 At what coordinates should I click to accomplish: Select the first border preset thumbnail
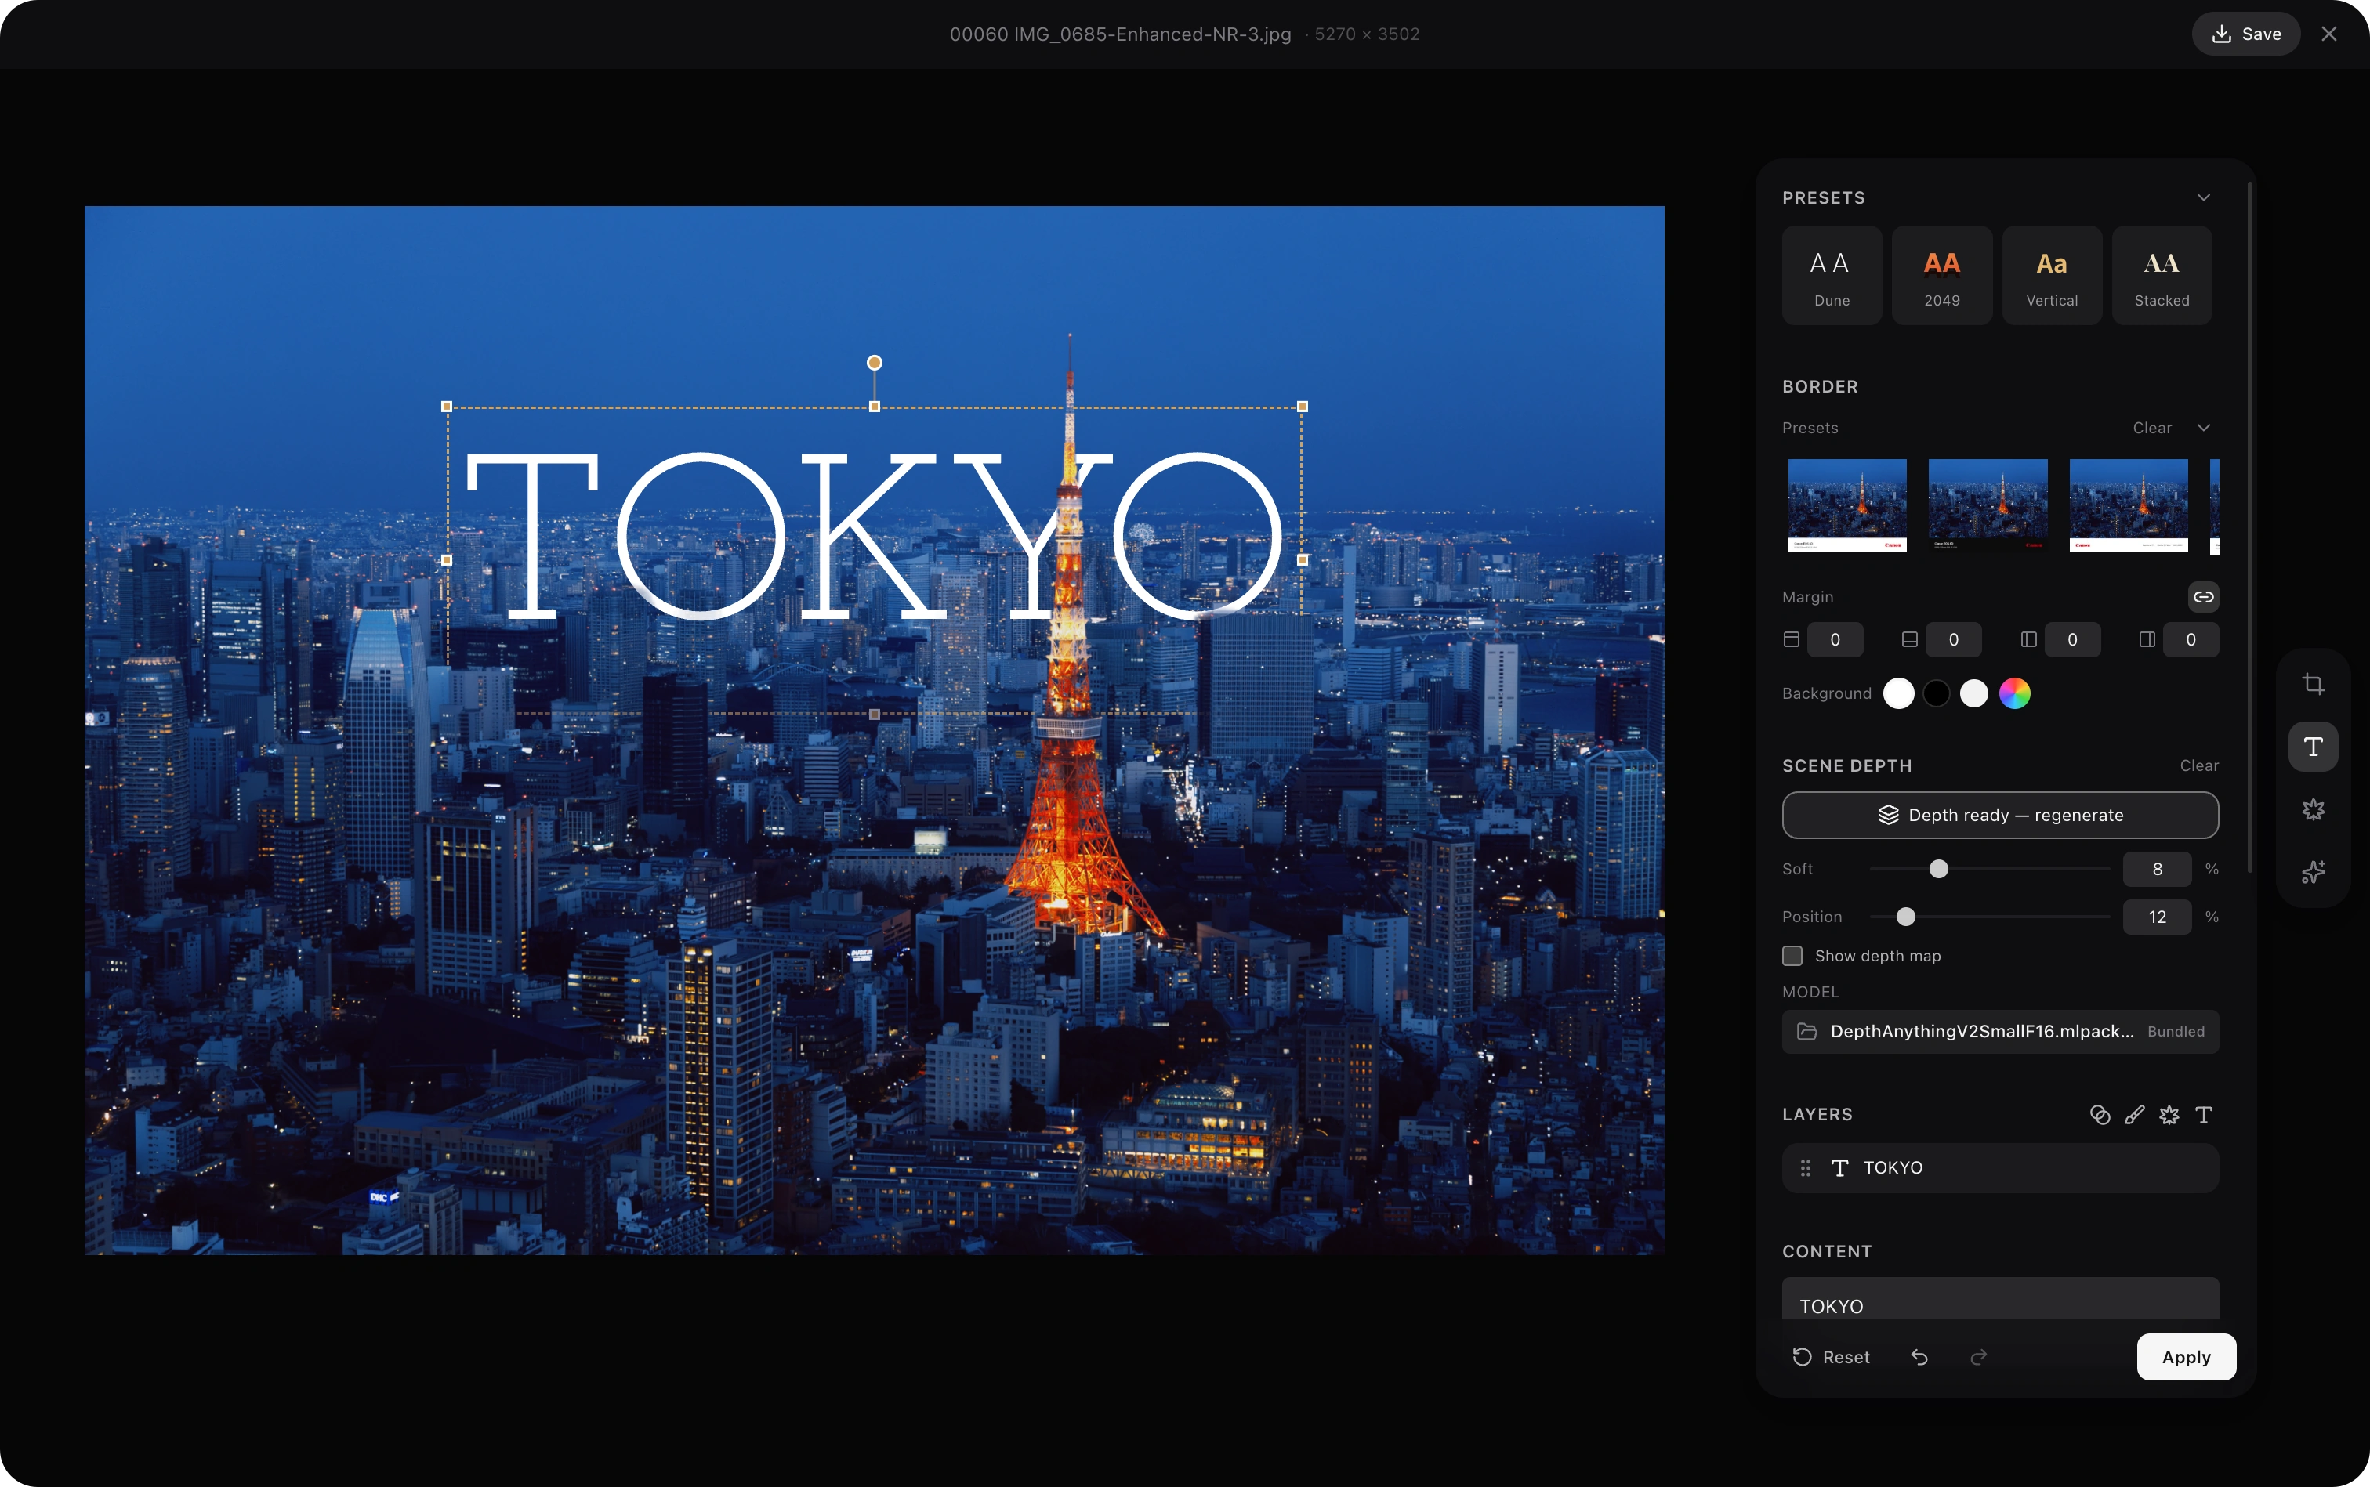click(1846, 505)
